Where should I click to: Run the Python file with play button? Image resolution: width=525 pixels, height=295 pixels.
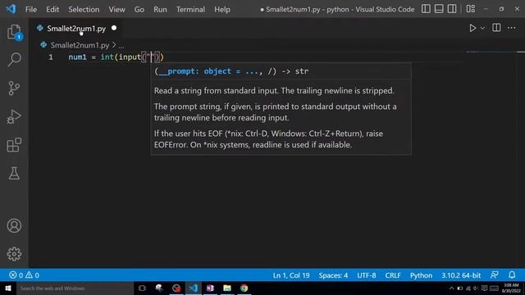[x=472, y=28]
